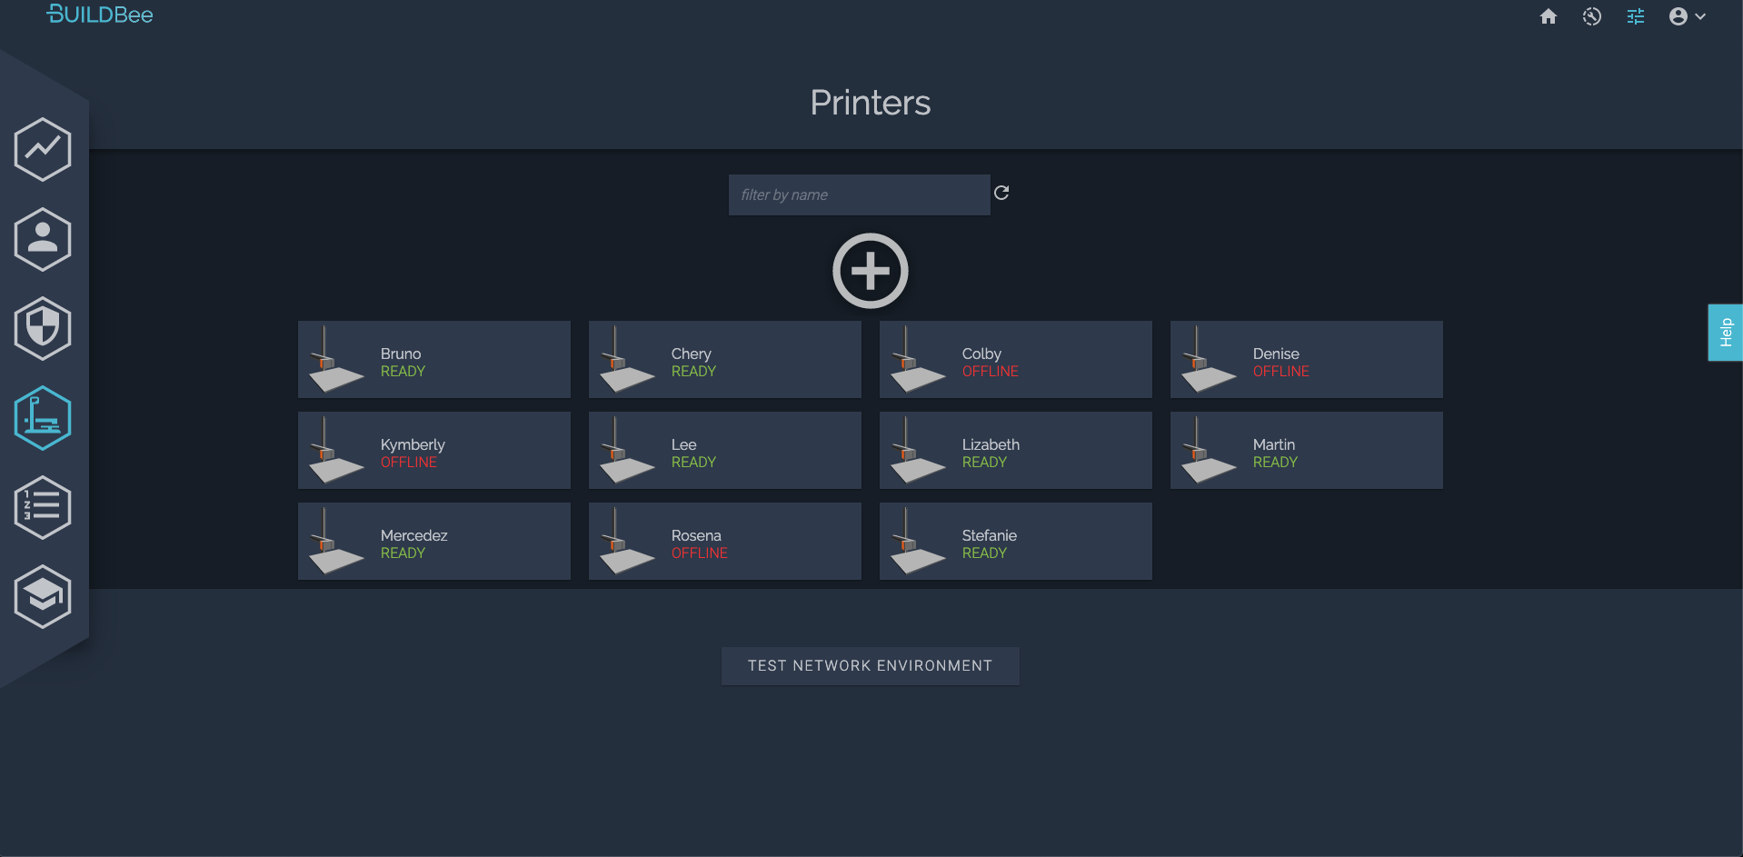Open the Martin printer card

[1307, 450]
